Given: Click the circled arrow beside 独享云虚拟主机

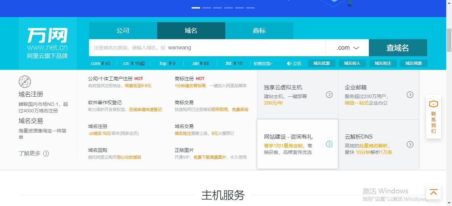Looking at the screenshot, I should point(329,95).
